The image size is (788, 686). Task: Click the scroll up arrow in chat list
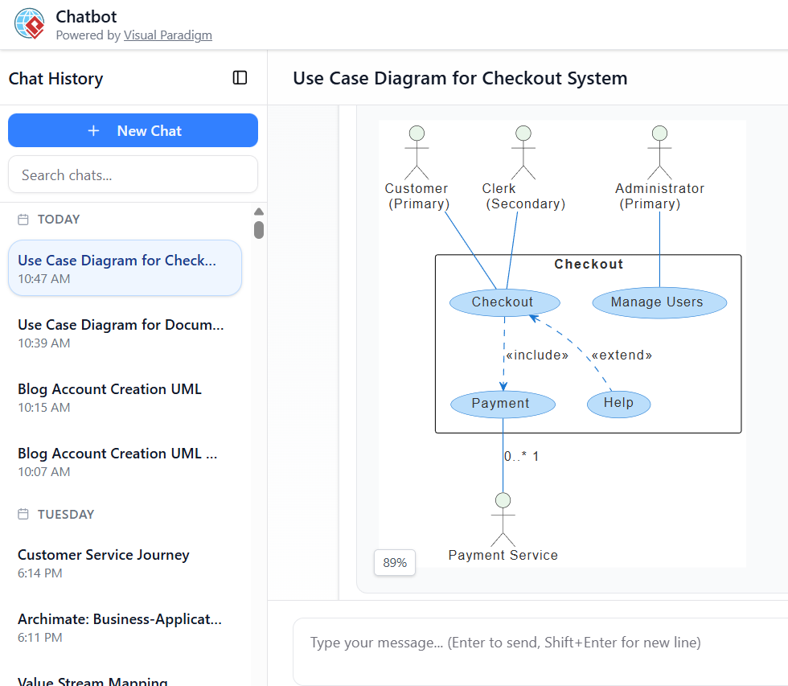(x=259, y=212)
